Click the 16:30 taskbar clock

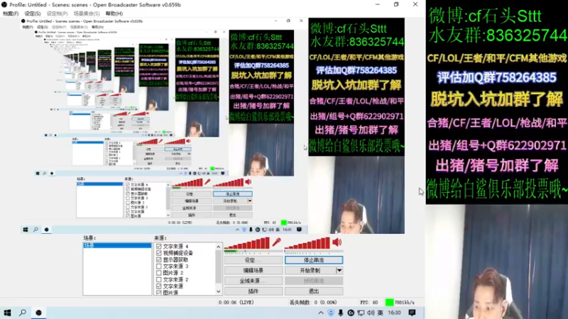click(x=395, y=313)
